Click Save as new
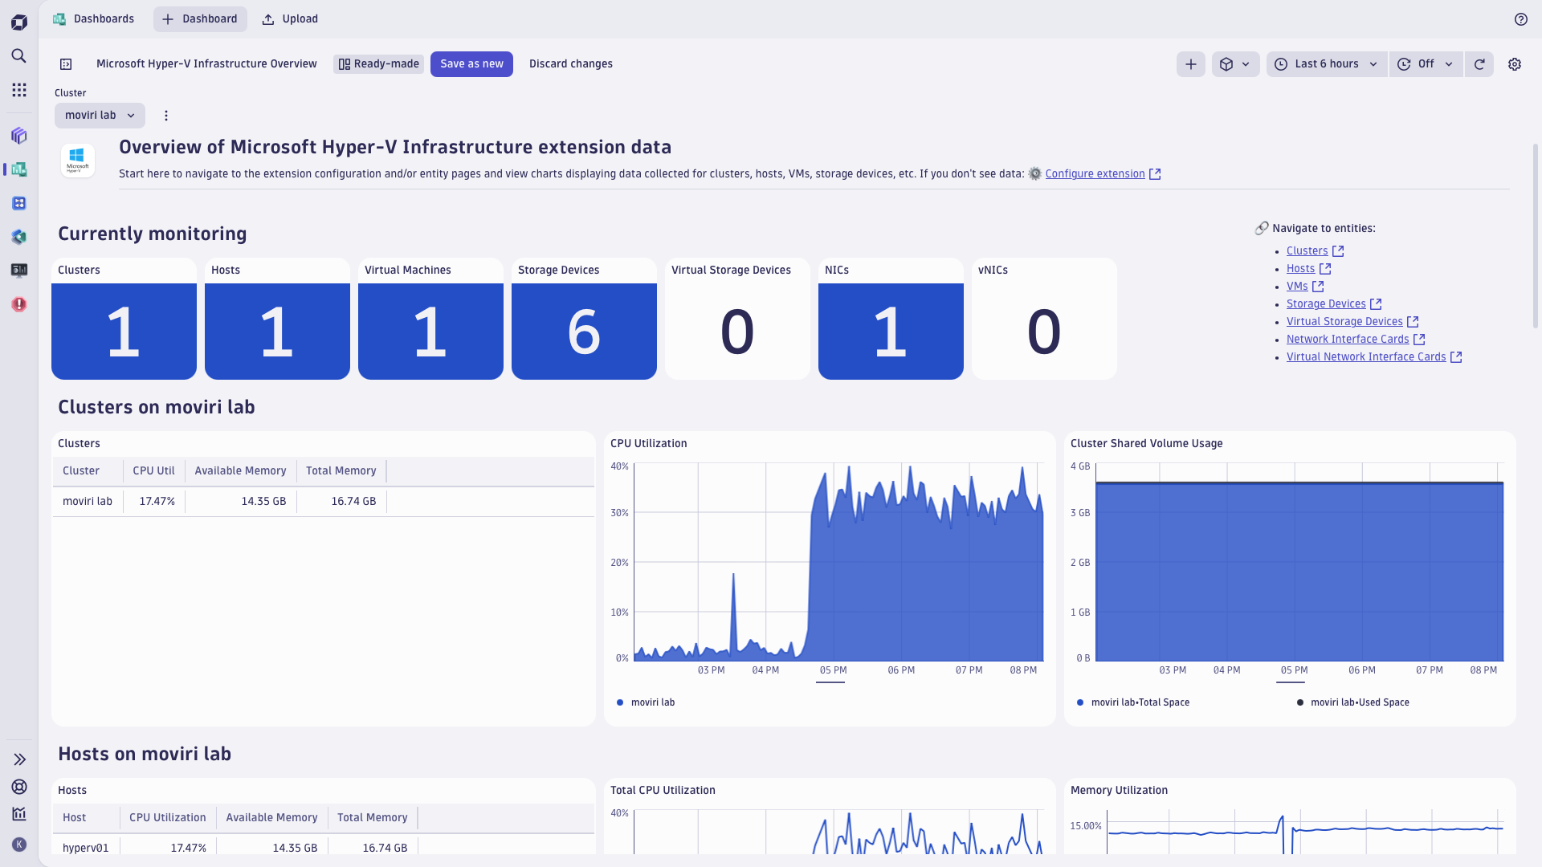The height and width of the screenshot is (867, 1542). (471, 64)
